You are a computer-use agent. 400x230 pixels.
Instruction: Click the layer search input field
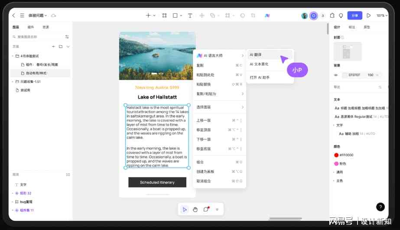tap(38, 37)
